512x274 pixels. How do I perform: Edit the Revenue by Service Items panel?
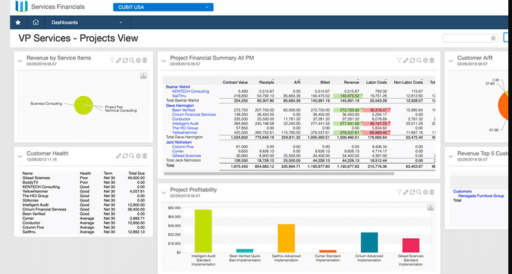118,60
